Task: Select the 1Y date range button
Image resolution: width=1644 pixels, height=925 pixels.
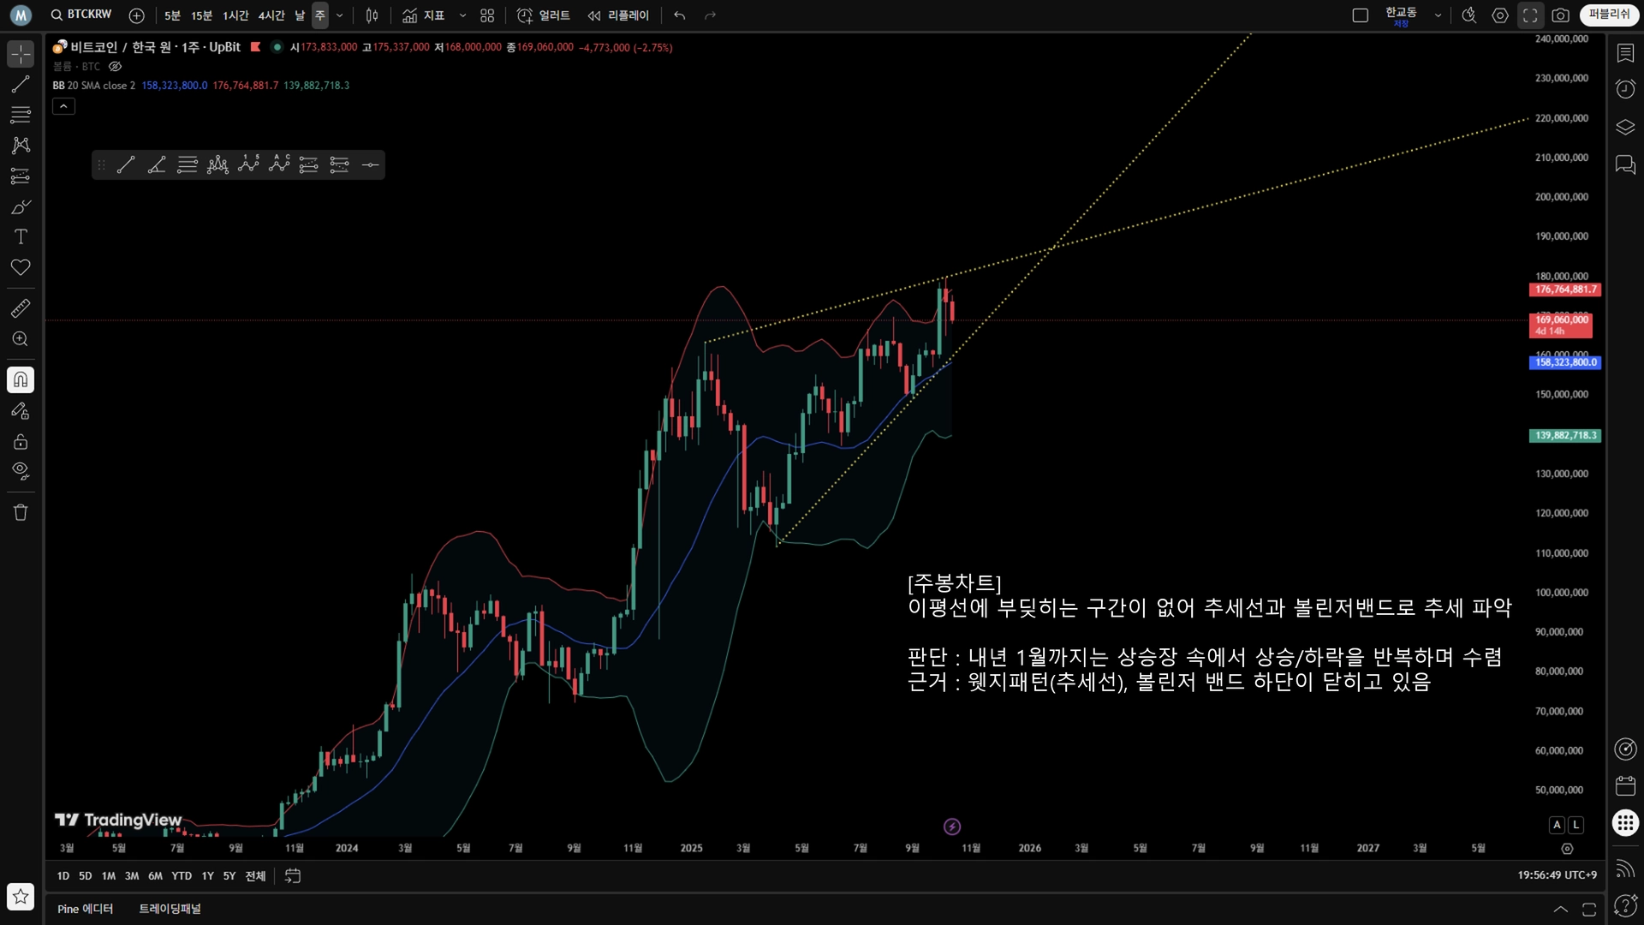Action: tap(207, 876)
